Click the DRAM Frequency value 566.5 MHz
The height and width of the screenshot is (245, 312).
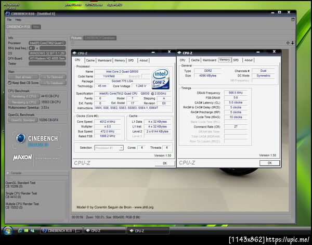pos(236,93)
